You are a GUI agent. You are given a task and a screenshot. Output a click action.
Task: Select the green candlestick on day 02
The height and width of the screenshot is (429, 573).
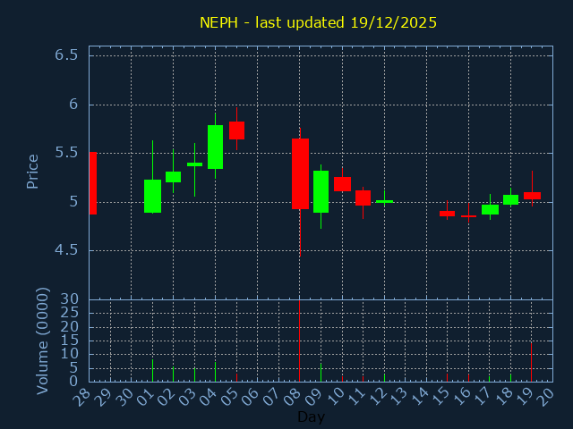(x=173, y=177)
